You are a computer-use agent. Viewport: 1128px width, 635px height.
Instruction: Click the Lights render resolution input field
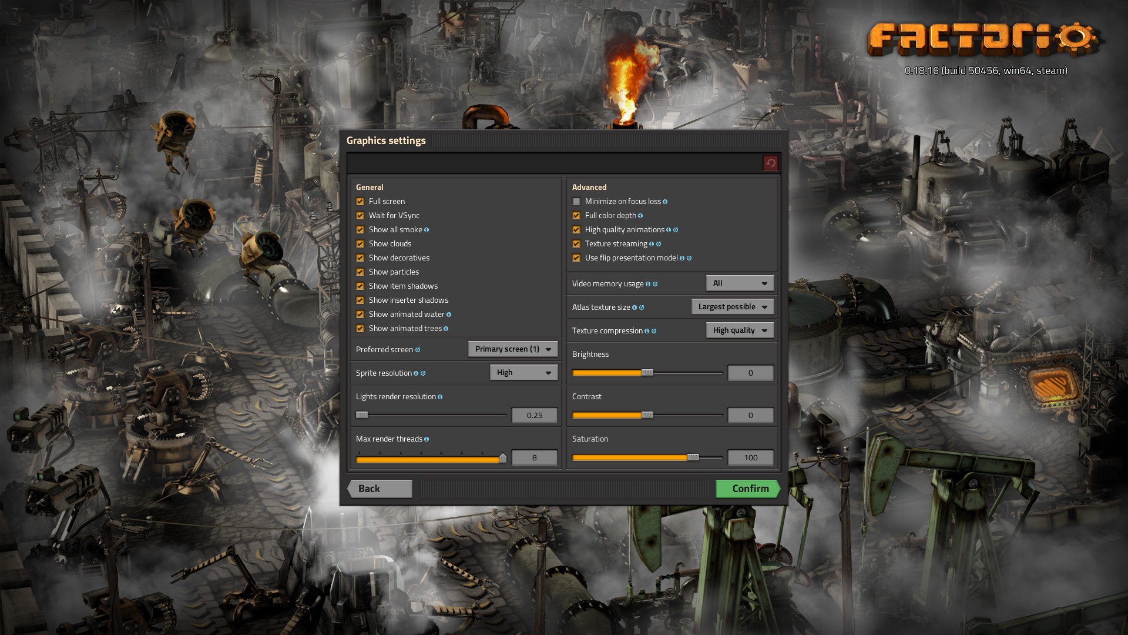535,415
